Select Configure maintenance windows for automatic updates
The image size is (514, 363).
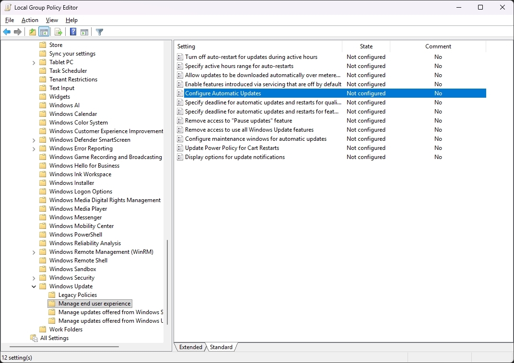pos(256,139)
